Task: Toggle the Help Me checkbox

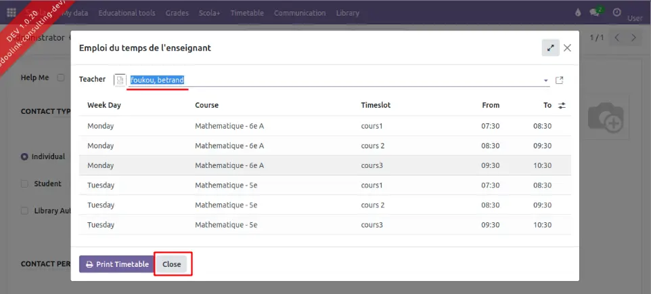Action: [61, 78]
